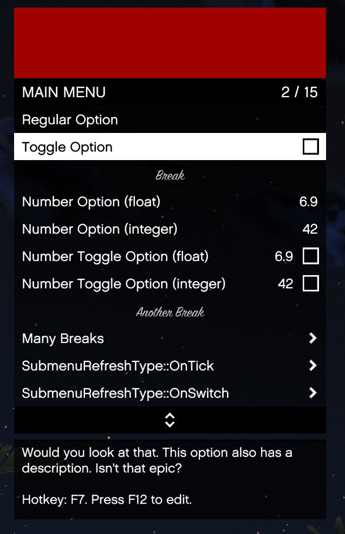Expand the SubmenuRefreshType::OnTick submenu entry
The width and height of the screenshot is (345, 534).
(170, 365)
